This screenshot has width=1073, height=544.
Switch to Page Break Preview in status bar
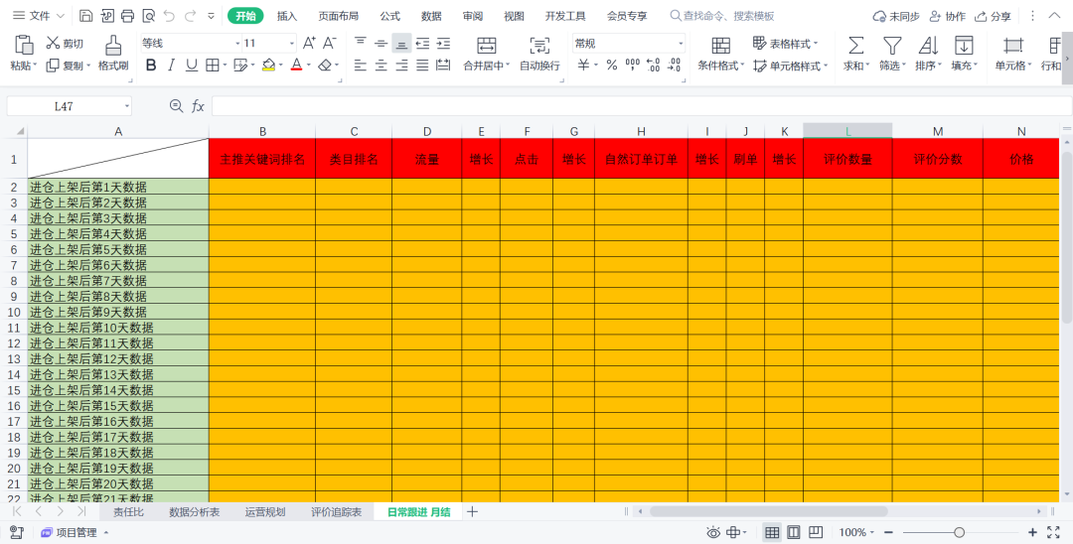[816, 532]
